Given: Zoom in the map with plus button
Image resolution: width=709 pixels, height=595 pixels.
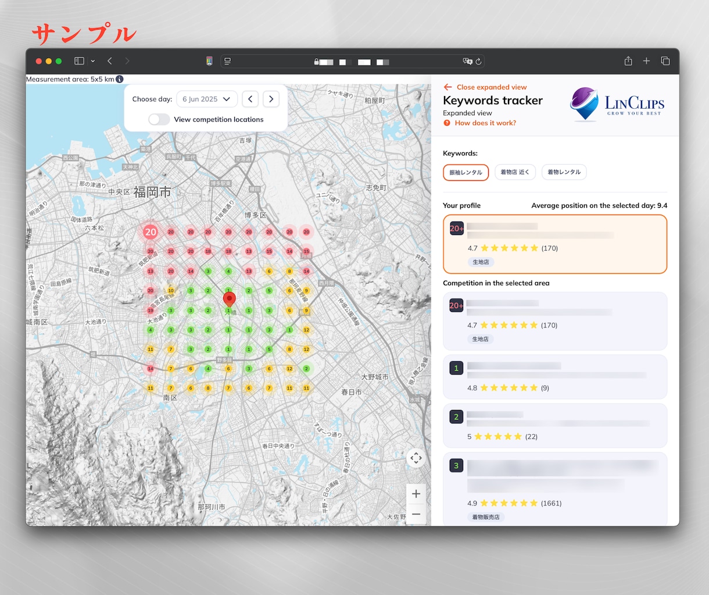Looking at the screenshot, I should click(x=416, y=494).
